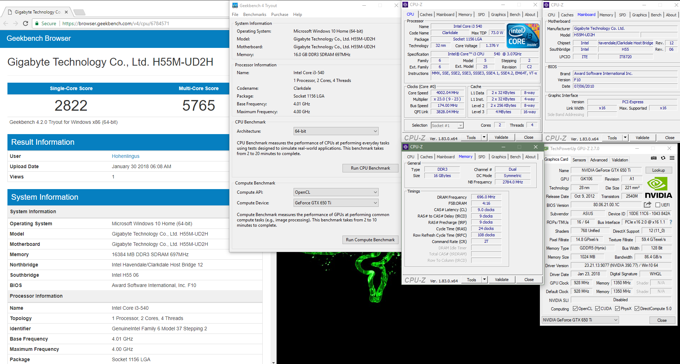Click the Lookup button in GPU-Z
This screenshot has width=680, height=364.
pos(658,170)
